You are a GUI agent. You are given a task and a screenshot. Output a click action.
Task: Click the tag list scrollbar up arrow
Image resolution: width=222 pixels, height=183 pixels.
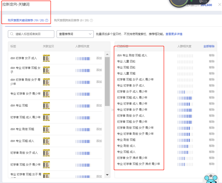[107, 54]
